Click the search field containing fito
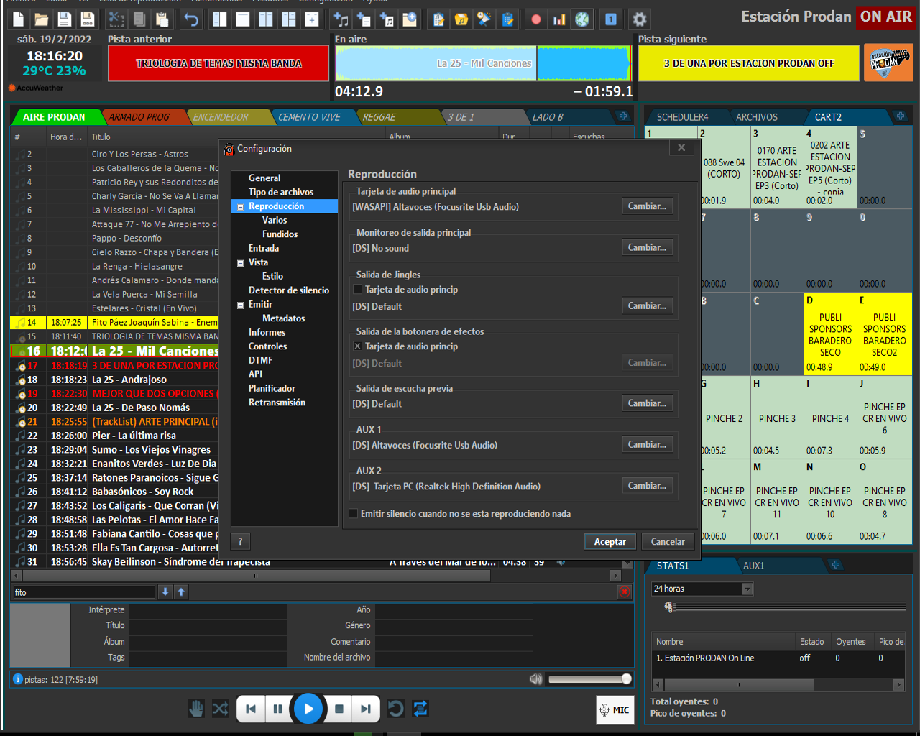The width and height of the screenshot is (920, 736). click(x=83, y=592)
